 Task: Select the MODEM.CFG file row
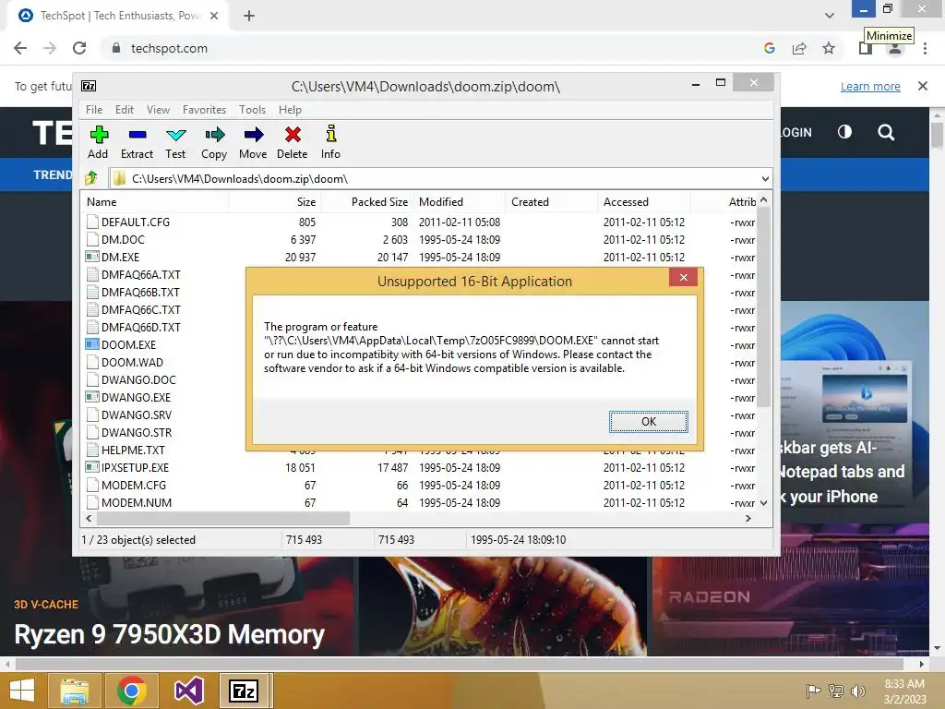point(420,485)
